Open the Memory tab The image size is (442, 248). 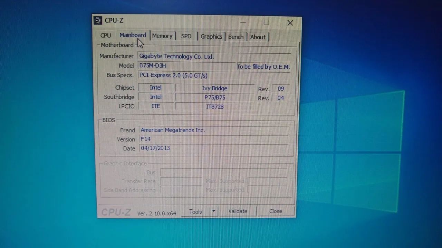point(162,36)
